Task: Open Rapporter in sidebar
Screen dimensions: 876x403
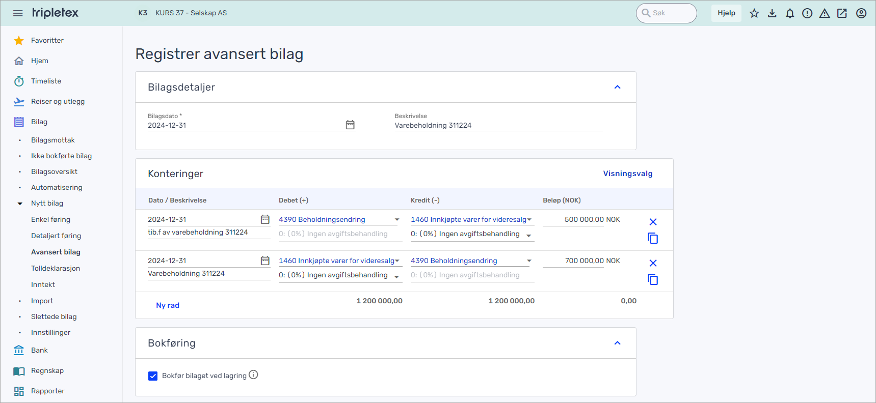Action: (x=47, y=391)
